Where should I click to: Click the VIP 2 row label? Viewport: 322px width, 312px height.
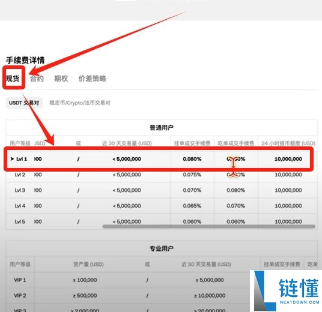(20, 296)
